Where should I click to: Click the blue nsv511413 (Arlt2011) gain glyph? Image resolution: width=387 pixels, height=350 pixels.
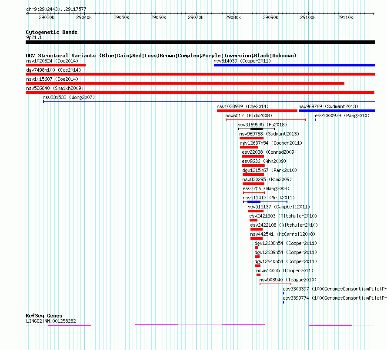[265, 202]
